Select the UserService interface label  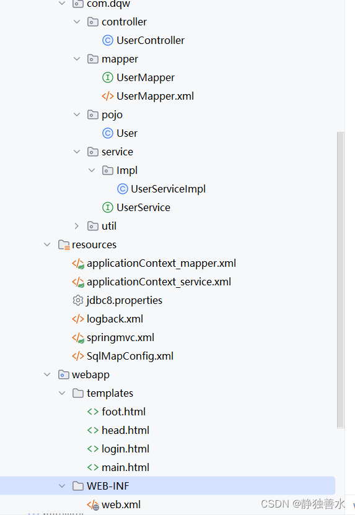coord(143,207)
